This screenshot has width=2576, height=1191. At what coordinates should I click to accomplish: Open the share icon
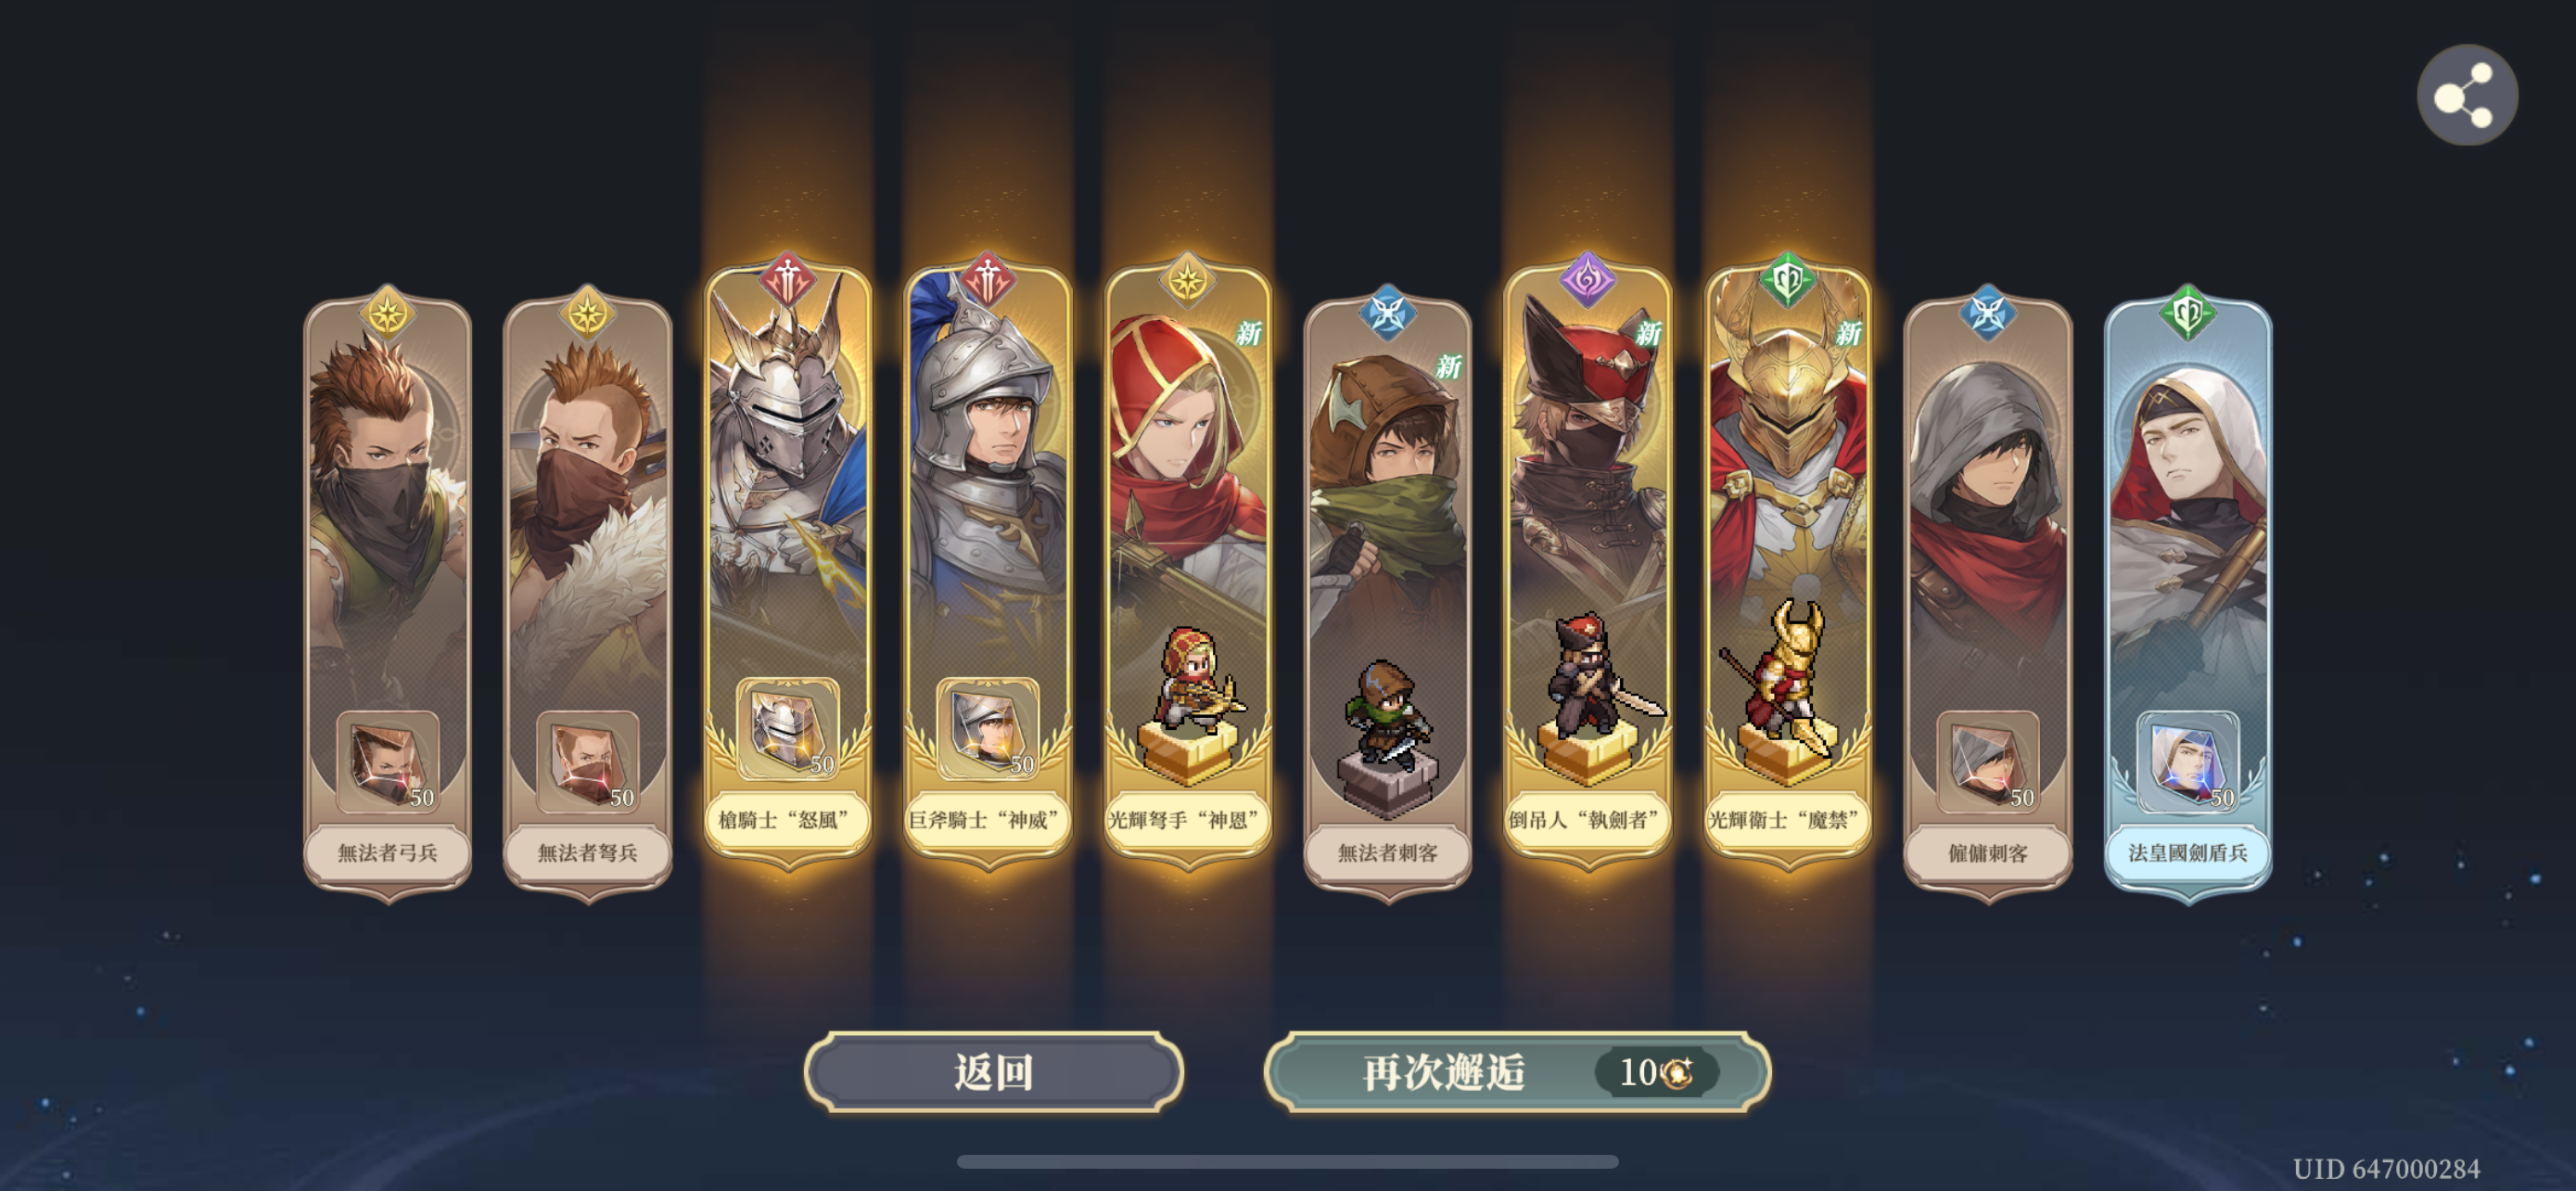2467,95
